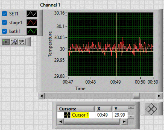Select the Cursor 1 row name
164x130 pixels.
tap(80, 115)
